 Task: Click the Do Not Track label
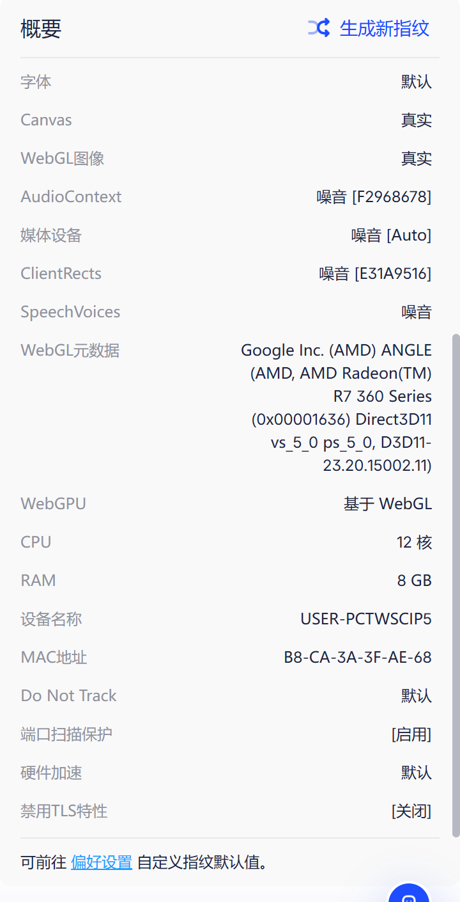(68, 695)
